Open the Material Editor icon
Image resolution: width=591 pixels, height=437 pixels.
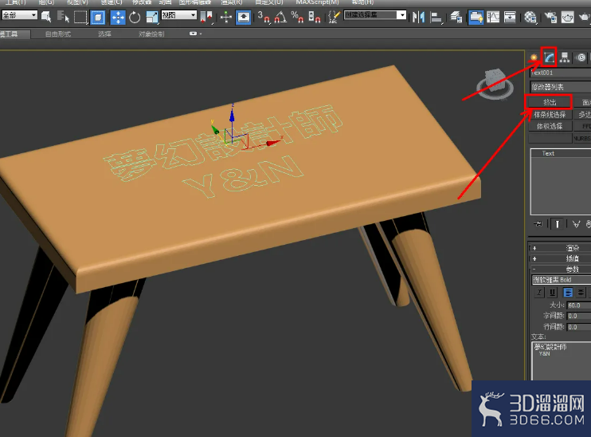tap(530, 18)
